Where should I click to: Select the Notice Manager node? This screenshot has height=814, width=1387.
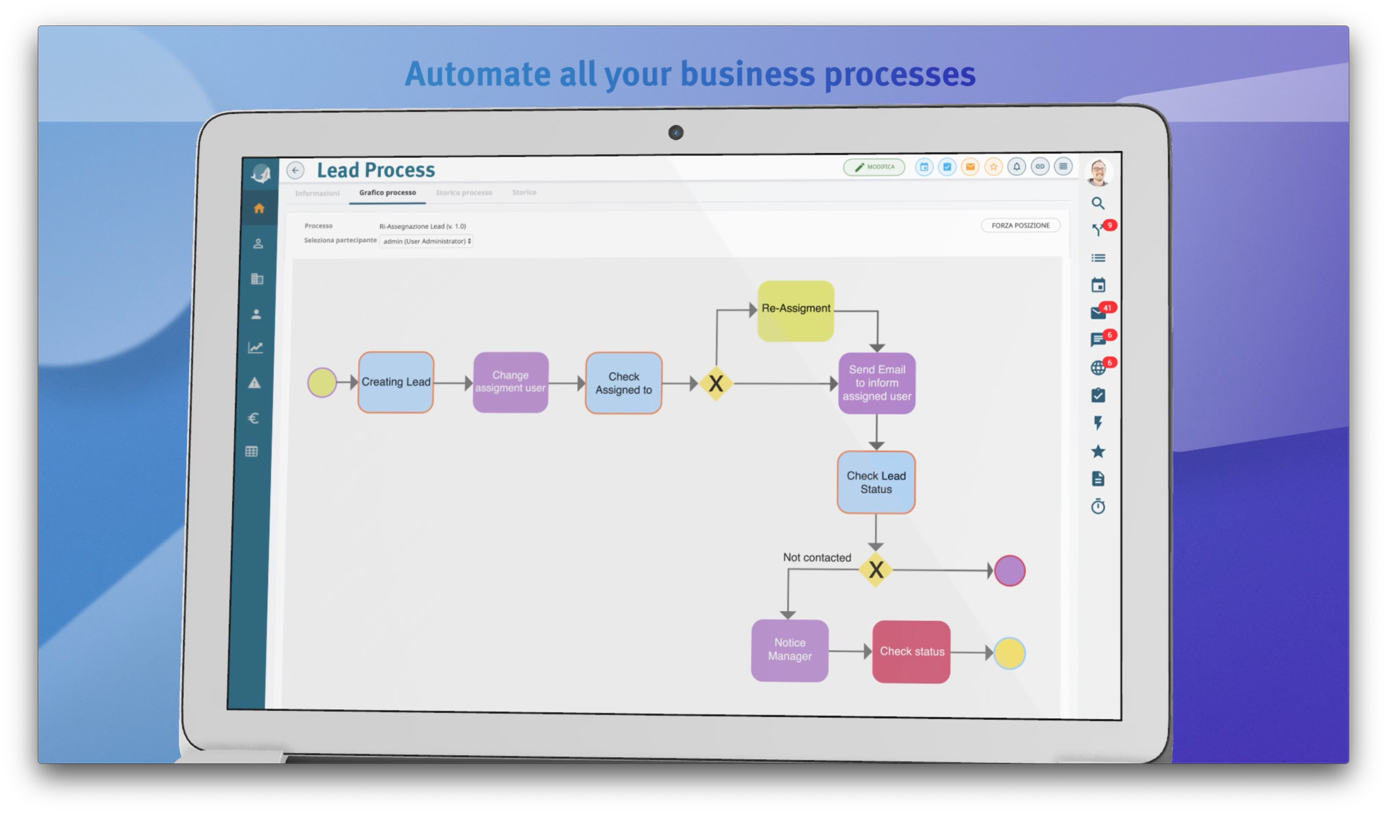pos(790,651)
